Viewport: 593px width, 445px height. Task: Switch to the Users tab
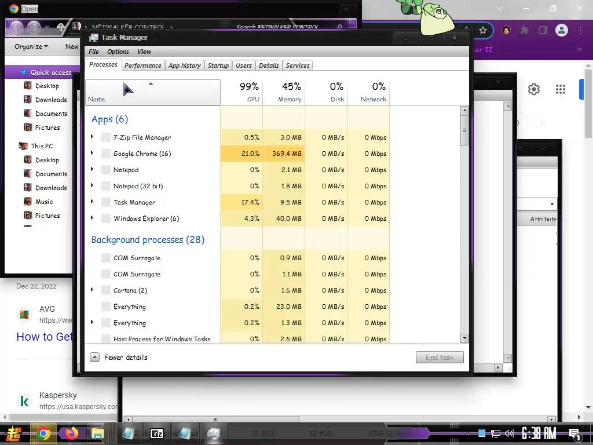tap(244, 65)
